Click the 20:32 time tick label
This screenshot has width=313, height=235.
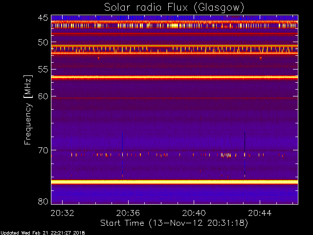(62, 213)
